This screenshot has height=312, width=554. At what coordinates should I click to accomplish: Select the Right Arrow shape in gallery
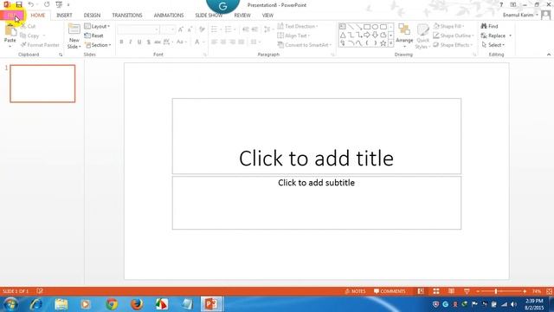point(367,35)
